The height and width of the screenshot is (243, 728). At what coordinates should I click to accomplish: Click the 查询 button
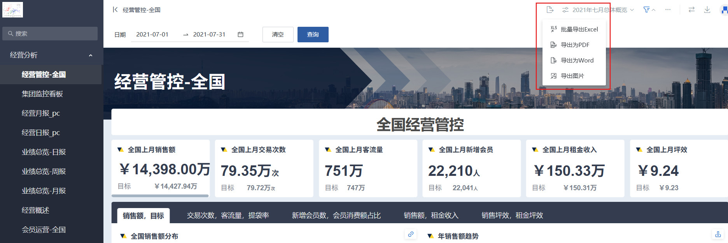pyautogui.click(x=313, y=35)
